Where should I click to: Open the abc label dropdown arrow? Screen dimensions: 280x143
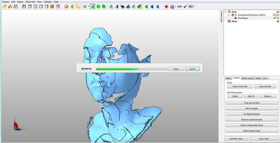[194, 7]
